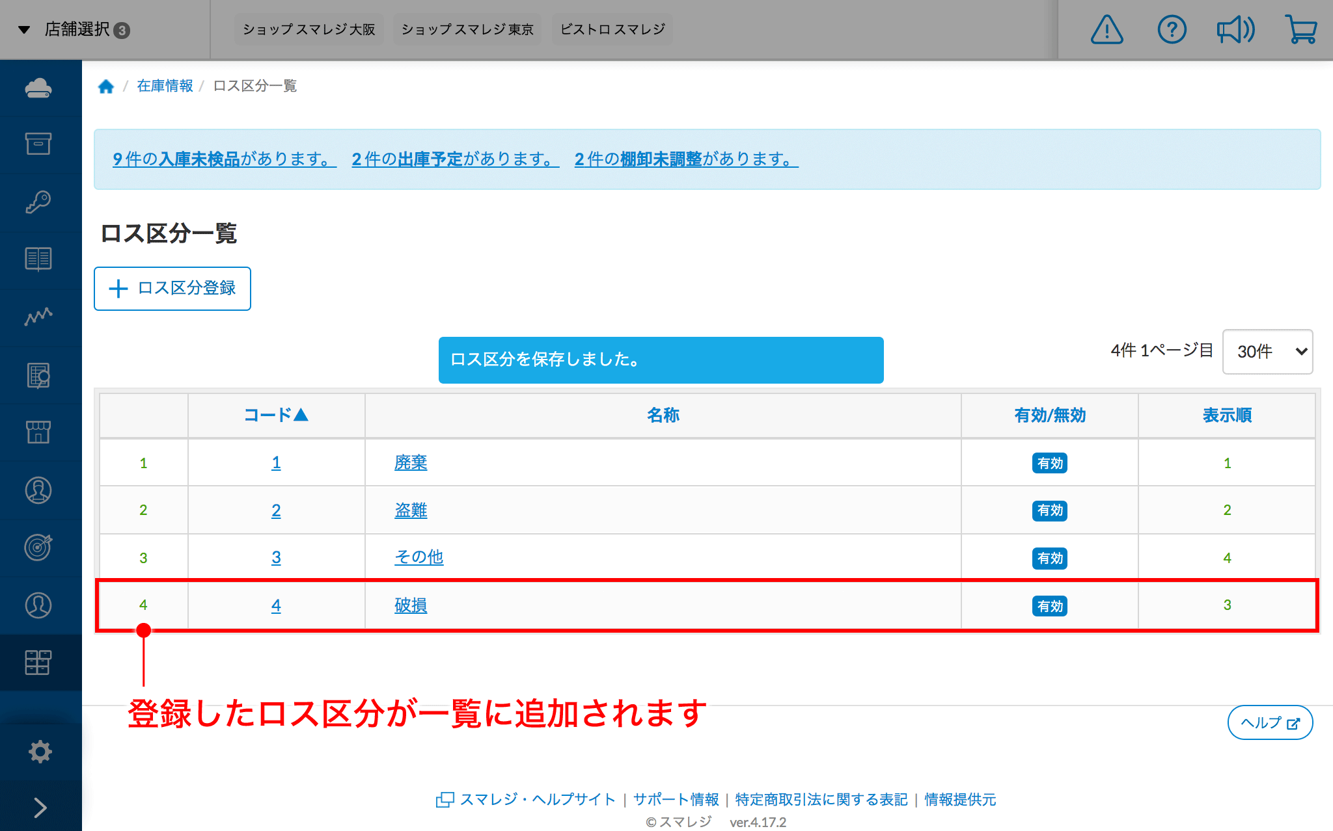The image size is (1333, 831).
Task: Open the key icon sidebar menu
Action: 38,202
